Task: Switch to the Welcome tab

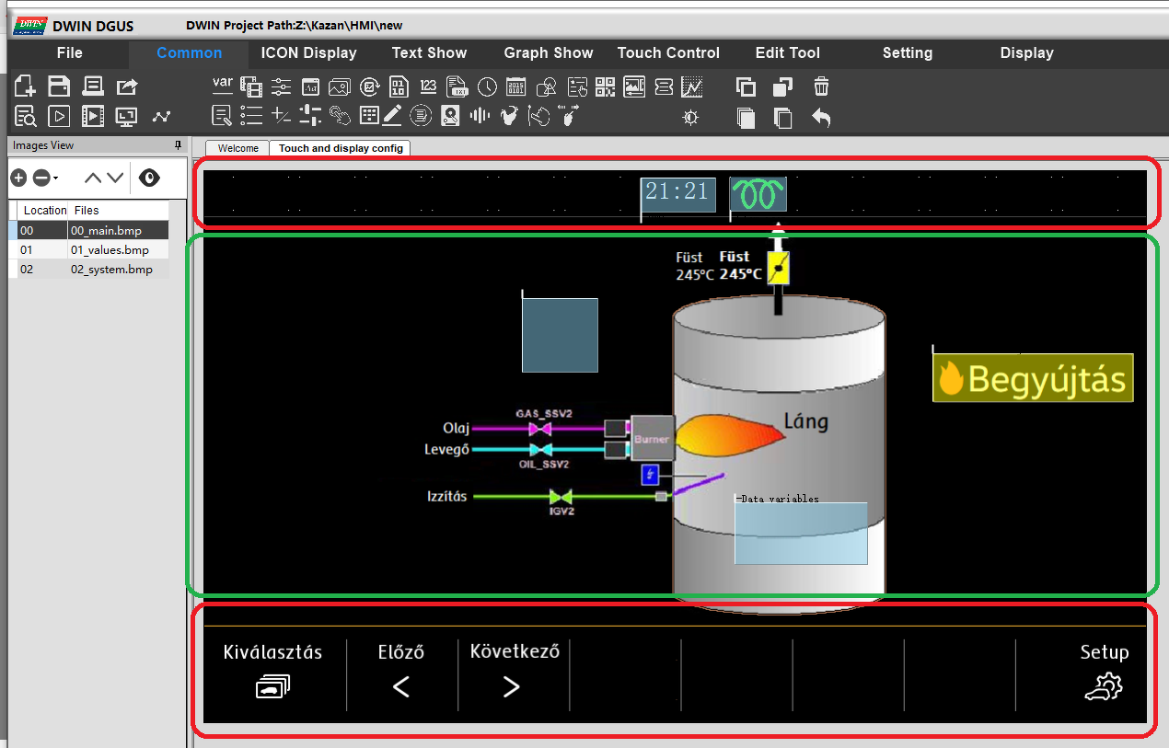Action: coord(237,148)
